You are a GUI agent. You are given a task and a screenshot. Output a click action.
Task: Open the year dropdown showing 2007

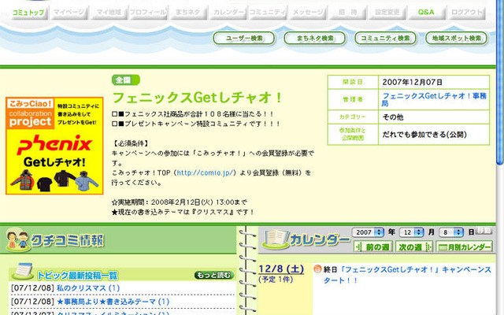click(368, 232)
